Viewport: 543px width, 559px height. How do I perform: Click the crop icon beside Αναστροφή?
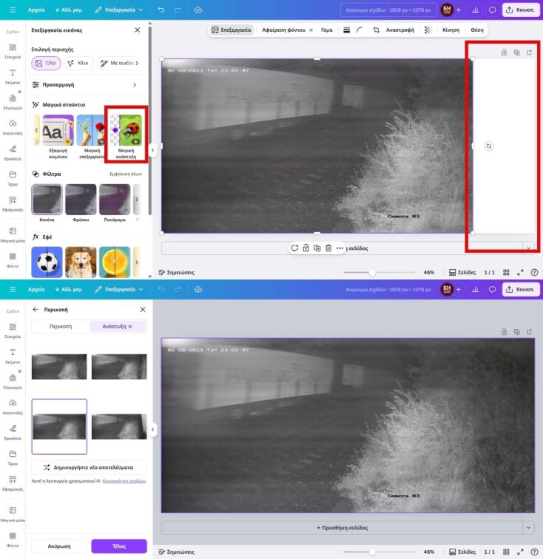click(377, 30)
